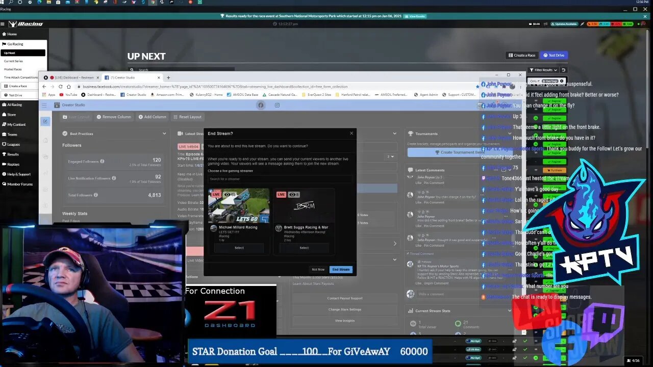Image resolution: width=653 pixels, height=367 pixels.
Task: Switch to Instagram platform icon
Action: [277, 106]
